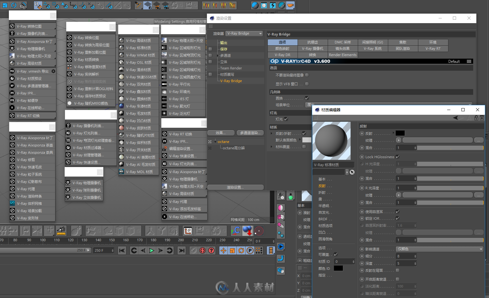489x298 pixels.
Task: Select octane render setting in list
Action: (x=223, y=142)
